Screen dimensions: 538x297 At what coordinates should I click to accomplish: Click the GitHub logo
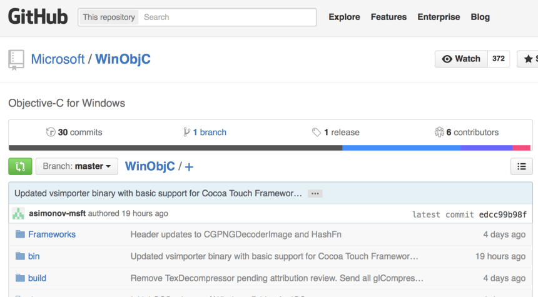coord(38,17)
